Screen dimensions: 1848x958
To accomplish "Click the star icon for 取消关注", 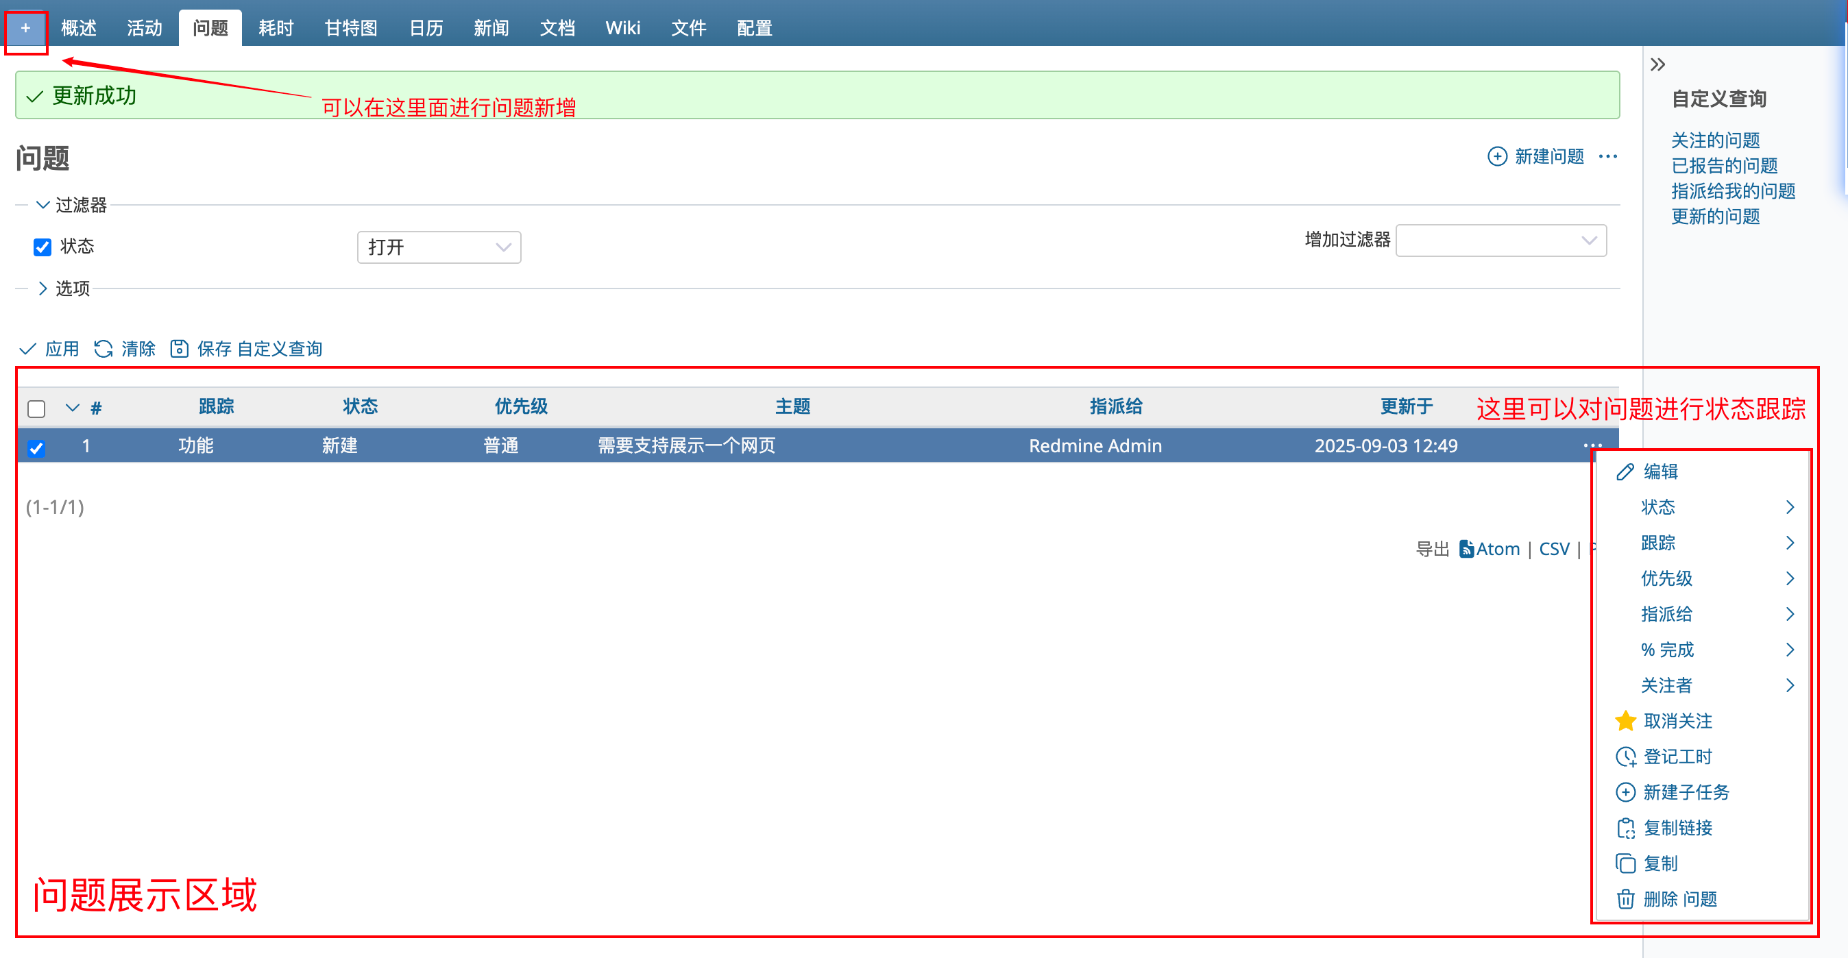I will [1625, 722].
